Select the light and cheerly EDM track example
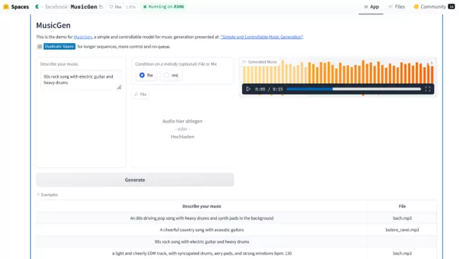This screenshot has height=259, width=459. 202,253
